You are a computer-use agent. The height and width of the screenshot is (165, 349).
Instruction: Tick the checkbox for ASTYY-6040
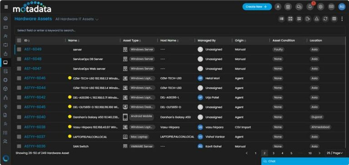tap(19, 117)
